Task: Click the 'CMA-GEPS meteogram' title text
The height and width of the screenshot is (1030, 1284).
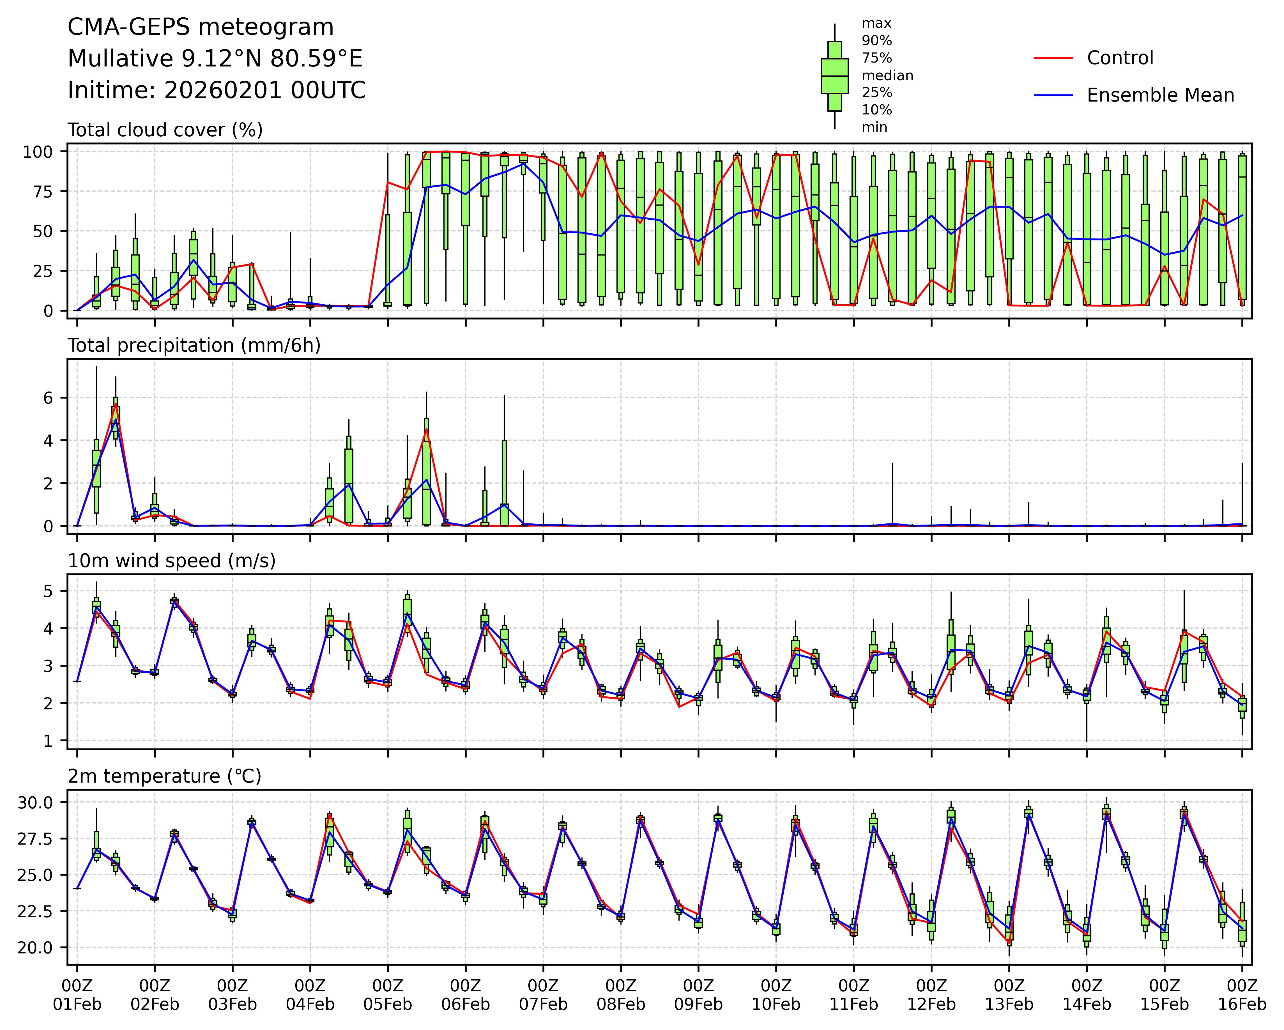Action: tap(201, 27)
